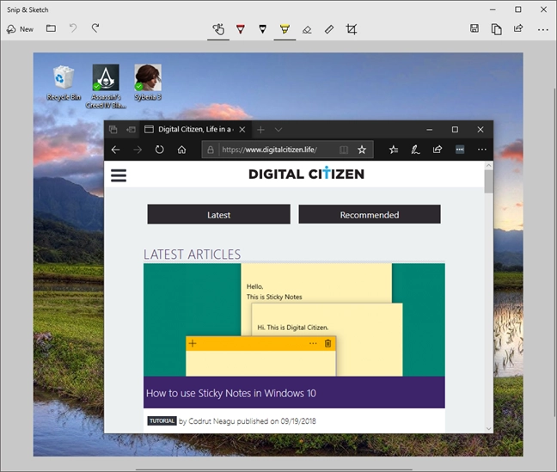Open Snip & Sketch See more menu
Screen dimensions: 557x472
(x=542, y=30)
